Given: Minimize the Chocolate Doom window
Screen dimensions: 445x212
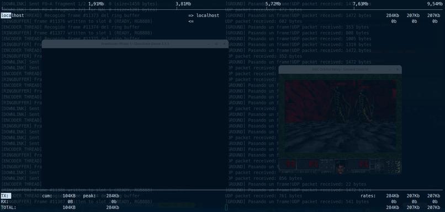Looking at the screenshot, I should click(209, 44).
